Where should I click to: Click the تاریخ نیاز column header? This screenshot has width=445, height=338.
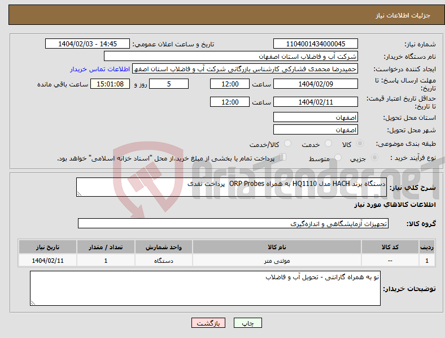coord(47,247)
